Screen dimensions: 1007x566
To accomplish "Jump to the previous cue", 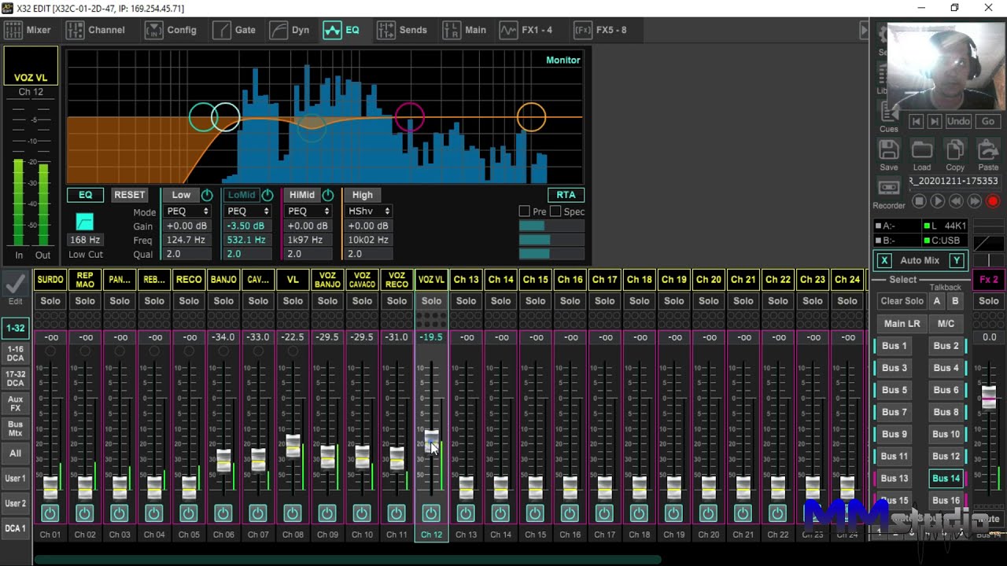I will coord(916,121).
